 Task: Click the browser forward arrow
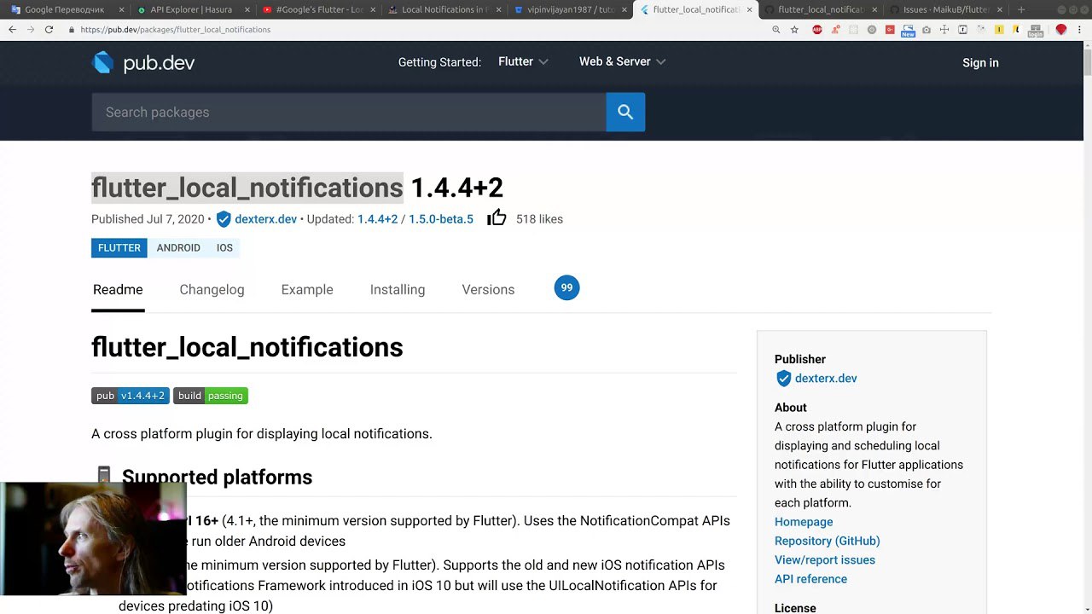coord(31,29)
